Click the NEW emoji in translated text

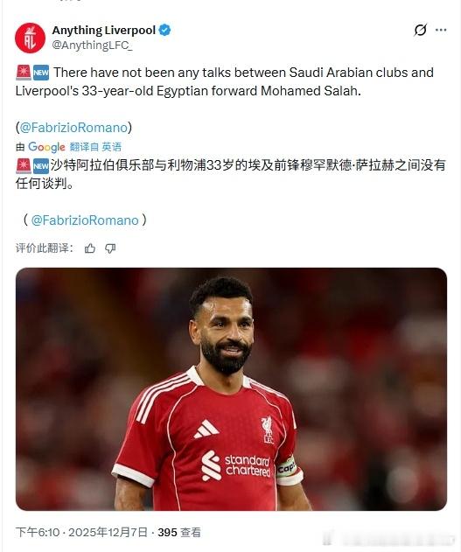point(41,166)
